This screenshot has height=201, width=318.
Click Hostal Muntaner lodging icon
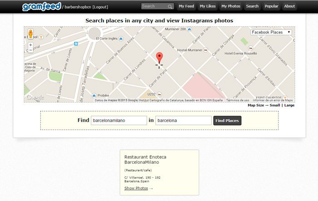click(x=206, y=50)
